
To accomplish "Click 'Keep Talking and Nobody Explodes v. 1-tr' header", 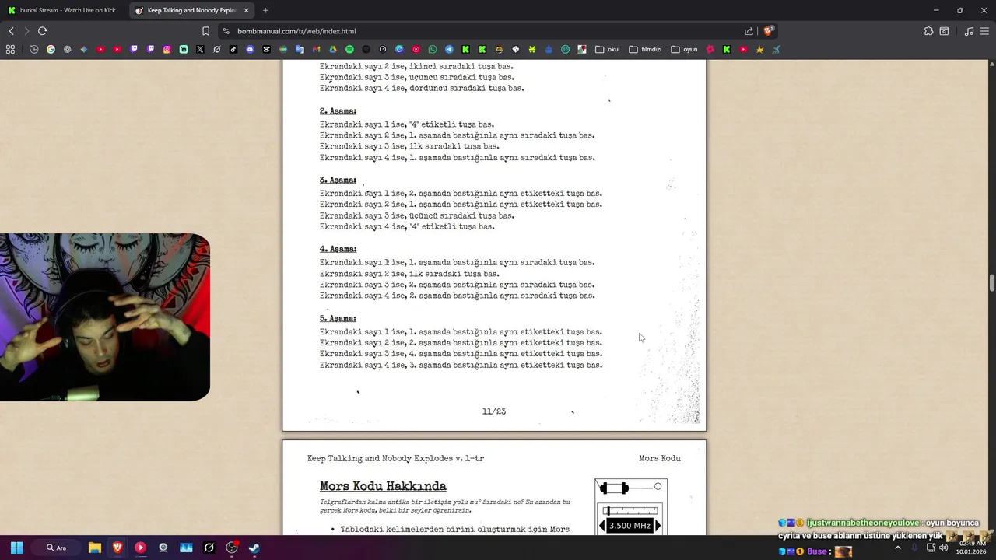I will pyautogui.click(x=395, y=458).
